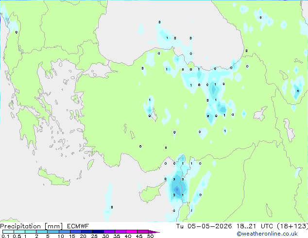Click the '25' legend label
This screenshot has height=238, width=308.
click(x=94, y=236)
